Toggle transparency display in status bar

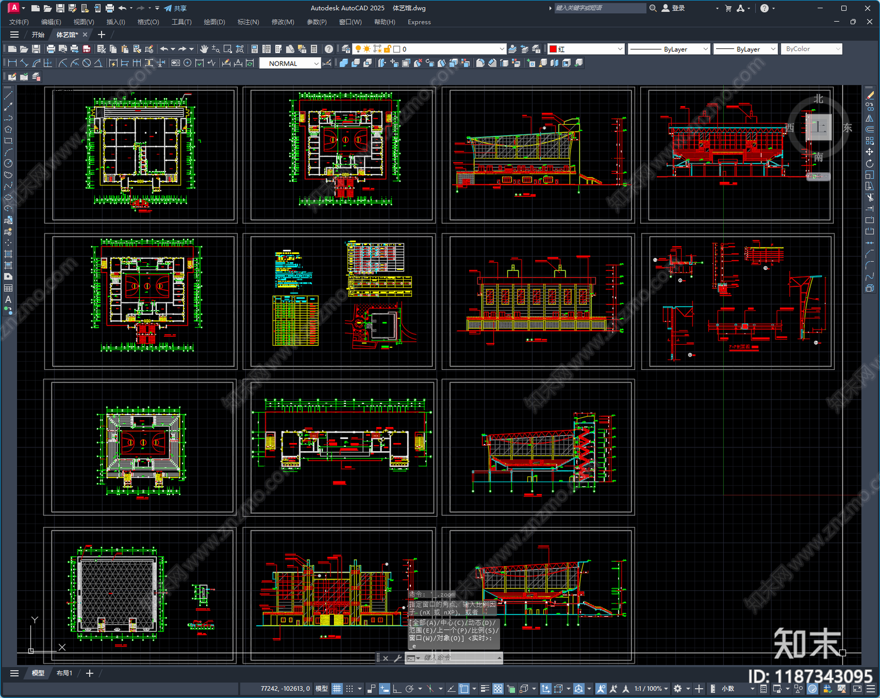tap(498, 689)
